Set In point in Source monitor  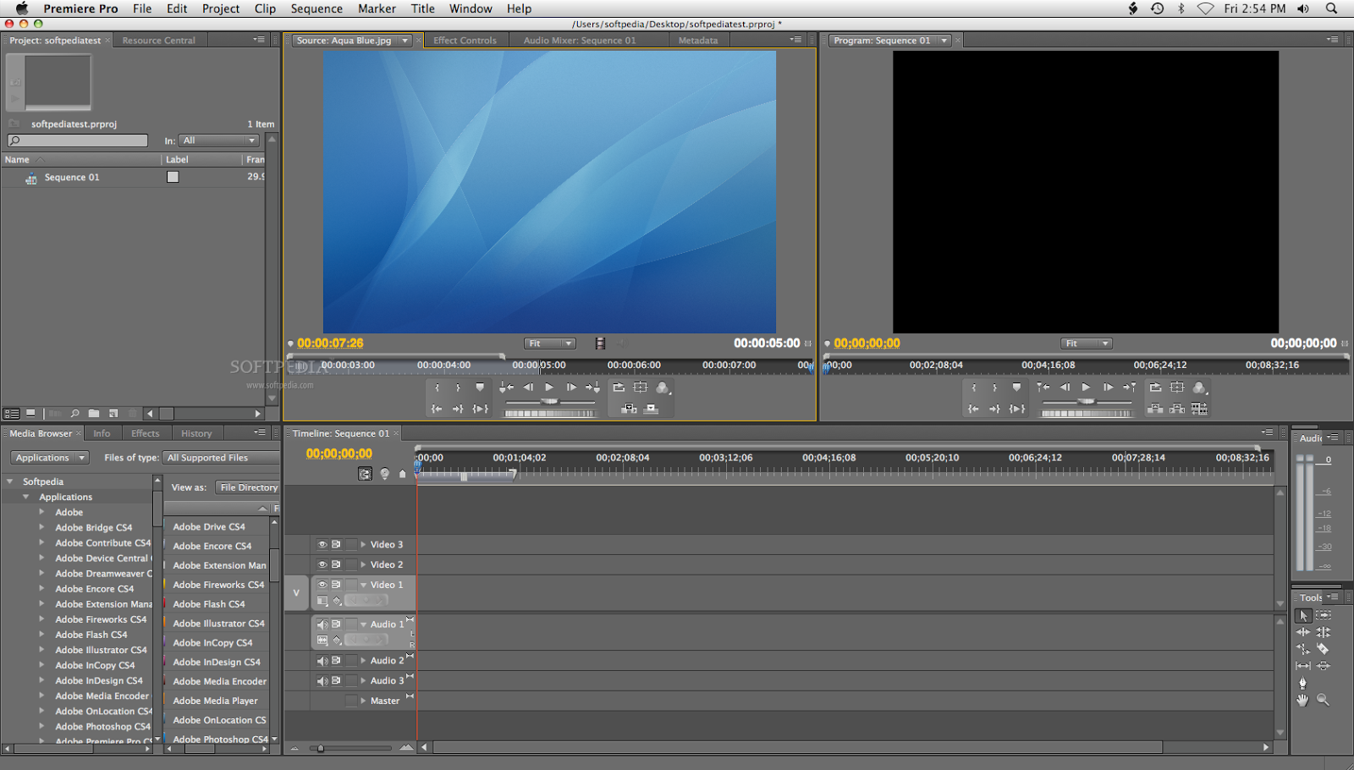(437, 388)
